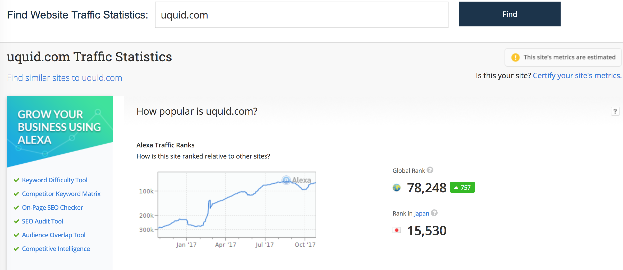Screen dimensions: 623x270
Task: Focus the website search input field
Action: pyautogui.click(x=301, y=15)
